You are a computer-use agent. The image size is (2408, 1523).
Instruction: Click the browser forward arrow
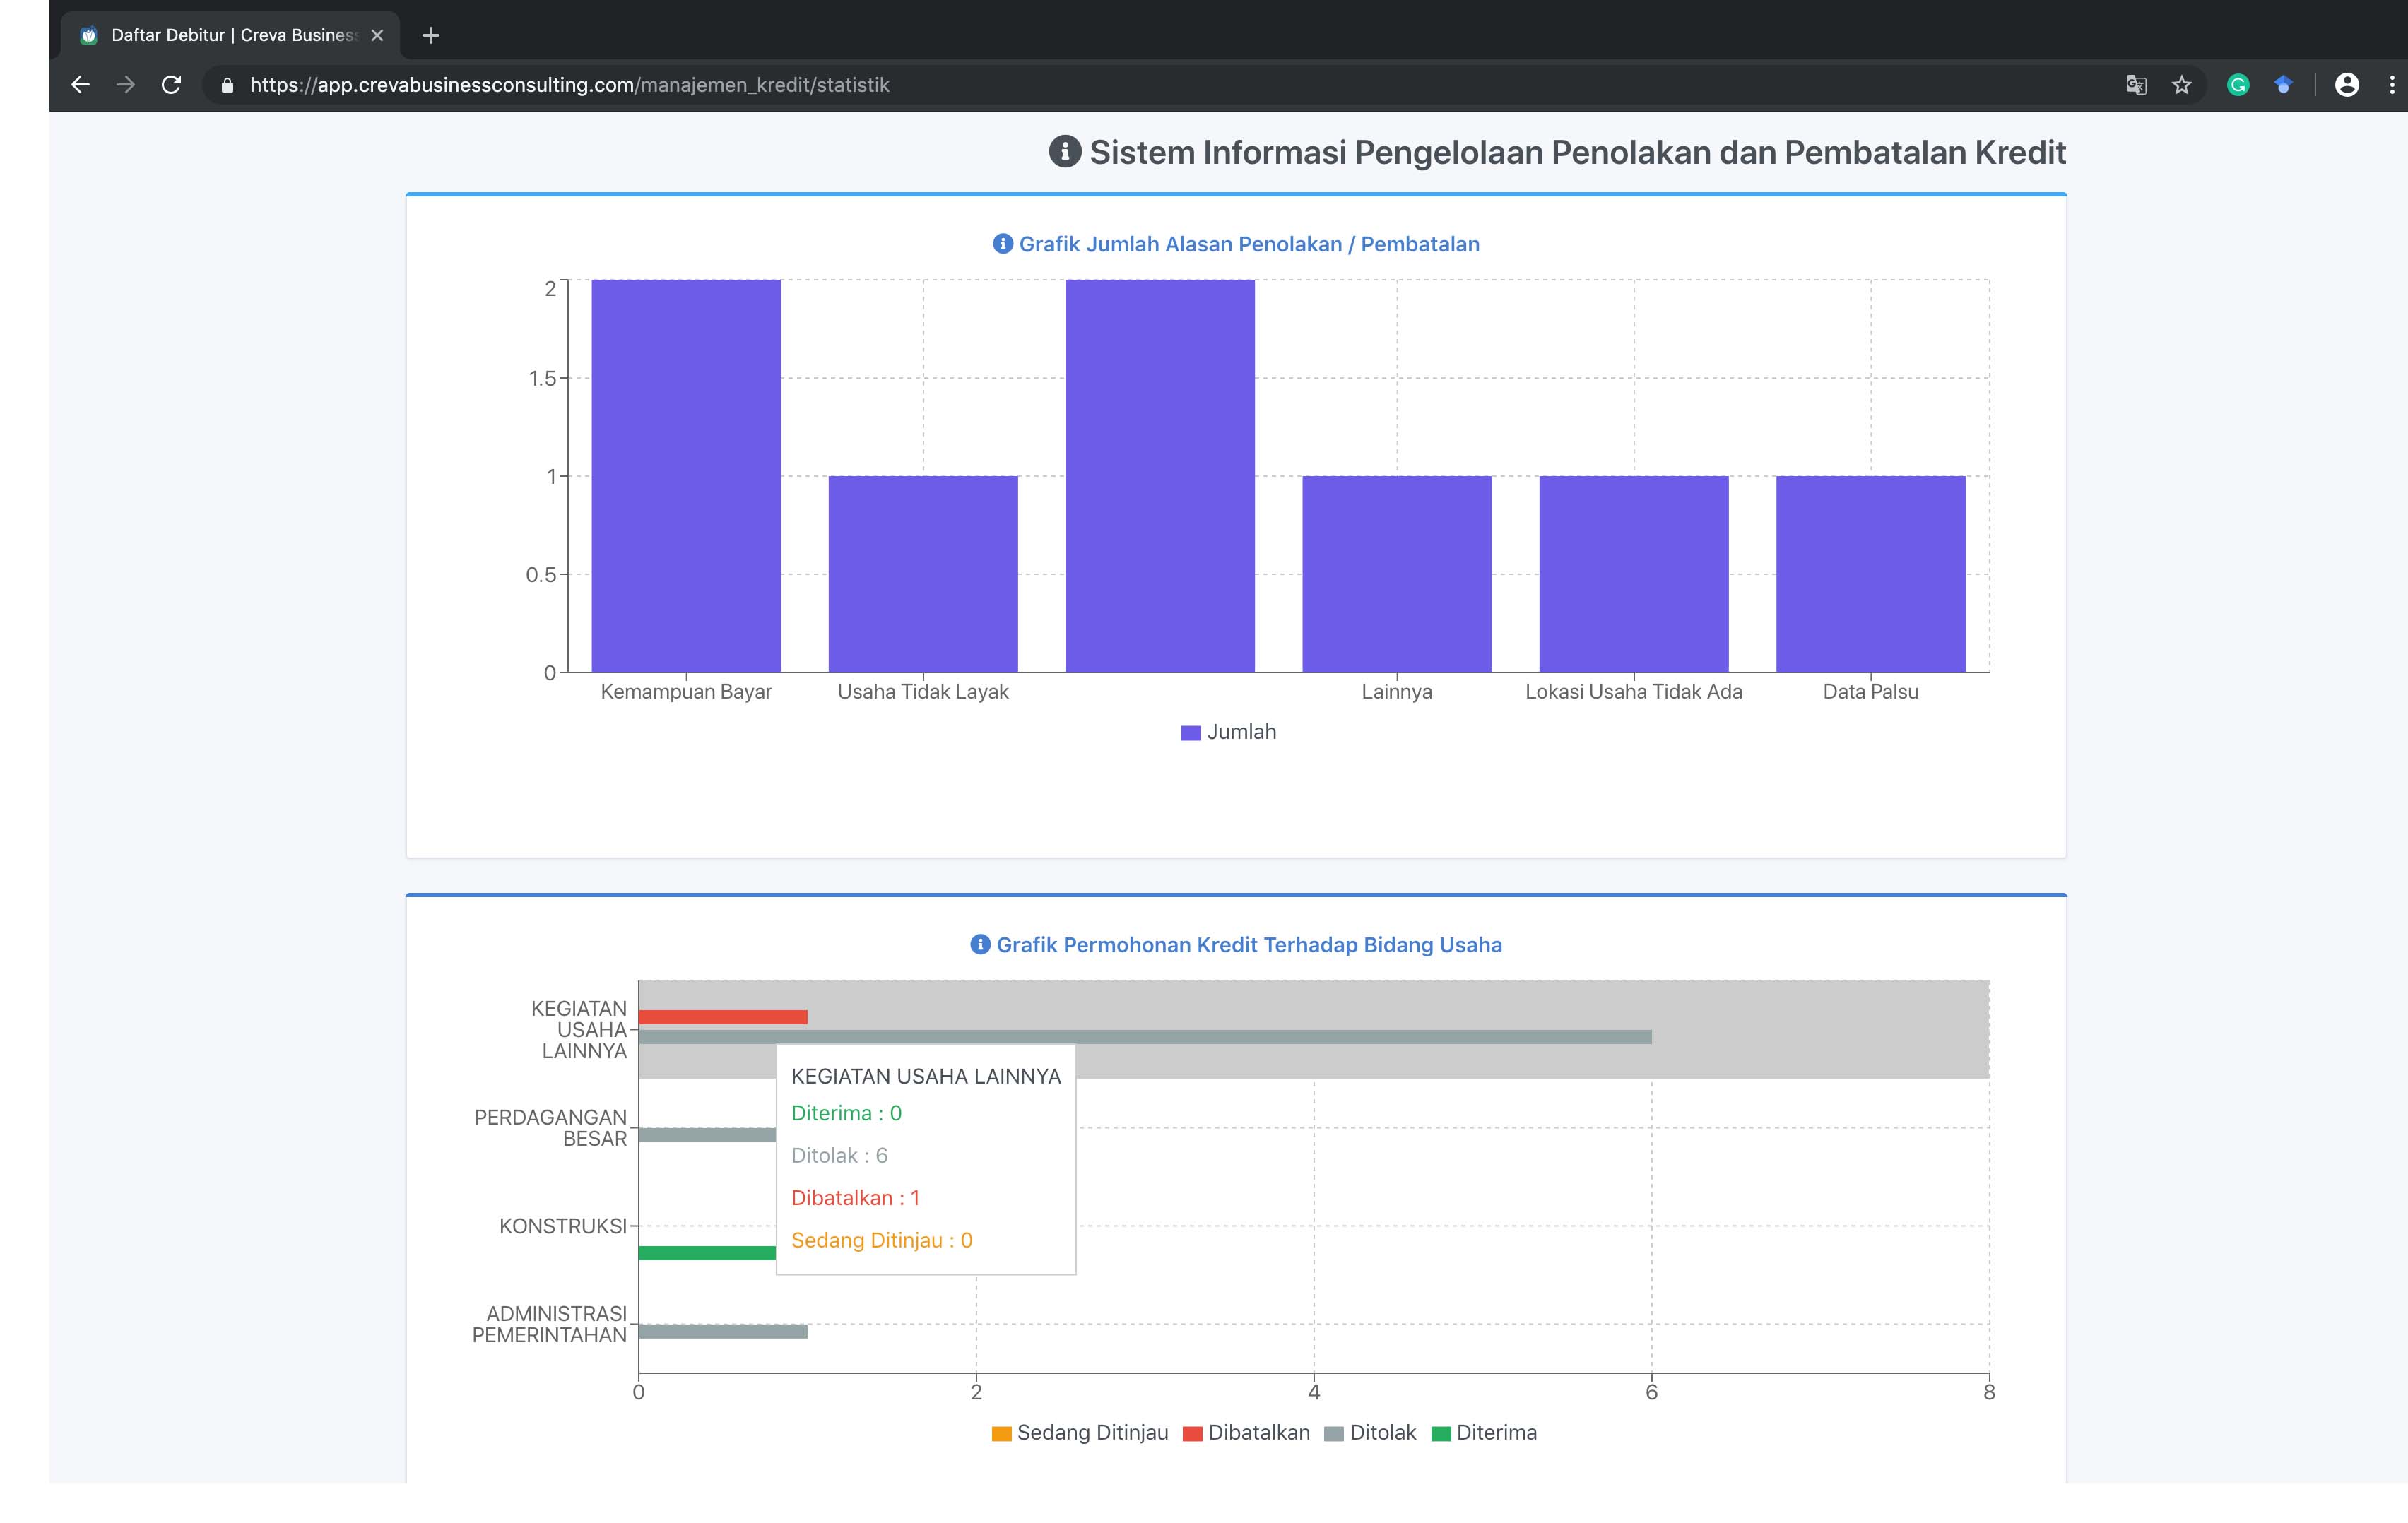125,85
